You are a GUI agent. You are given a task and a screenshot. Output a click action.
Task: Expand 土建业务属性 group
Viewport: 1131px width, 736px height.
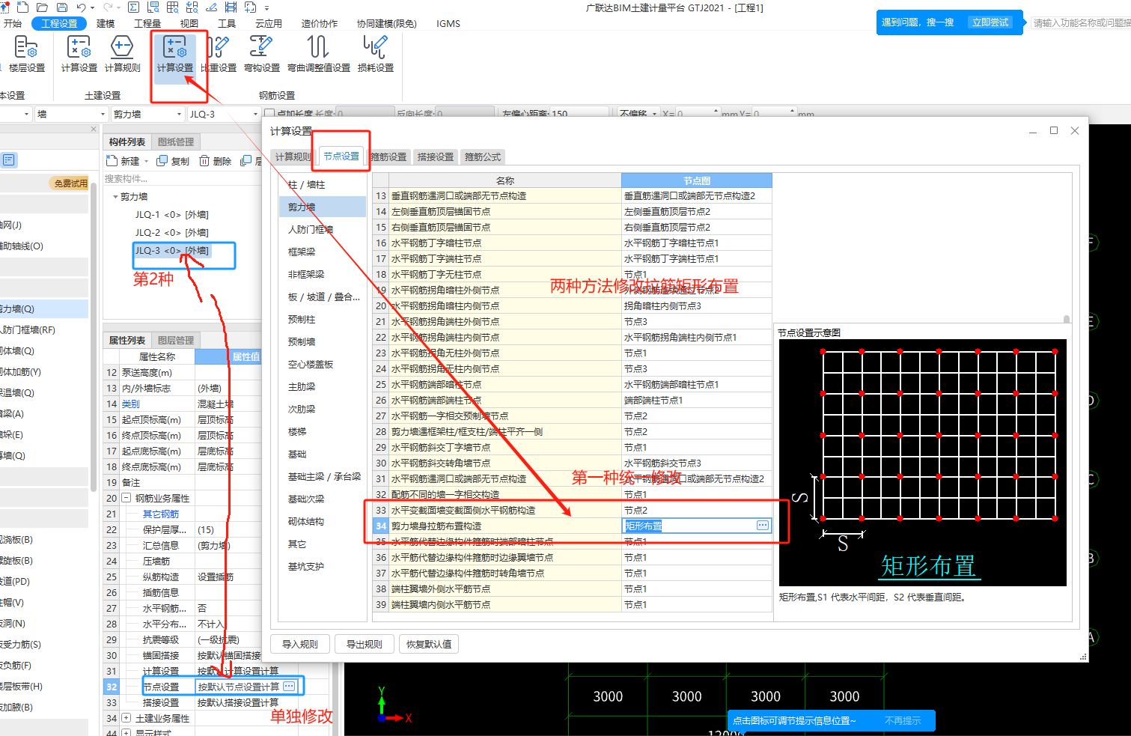[126, 718]
